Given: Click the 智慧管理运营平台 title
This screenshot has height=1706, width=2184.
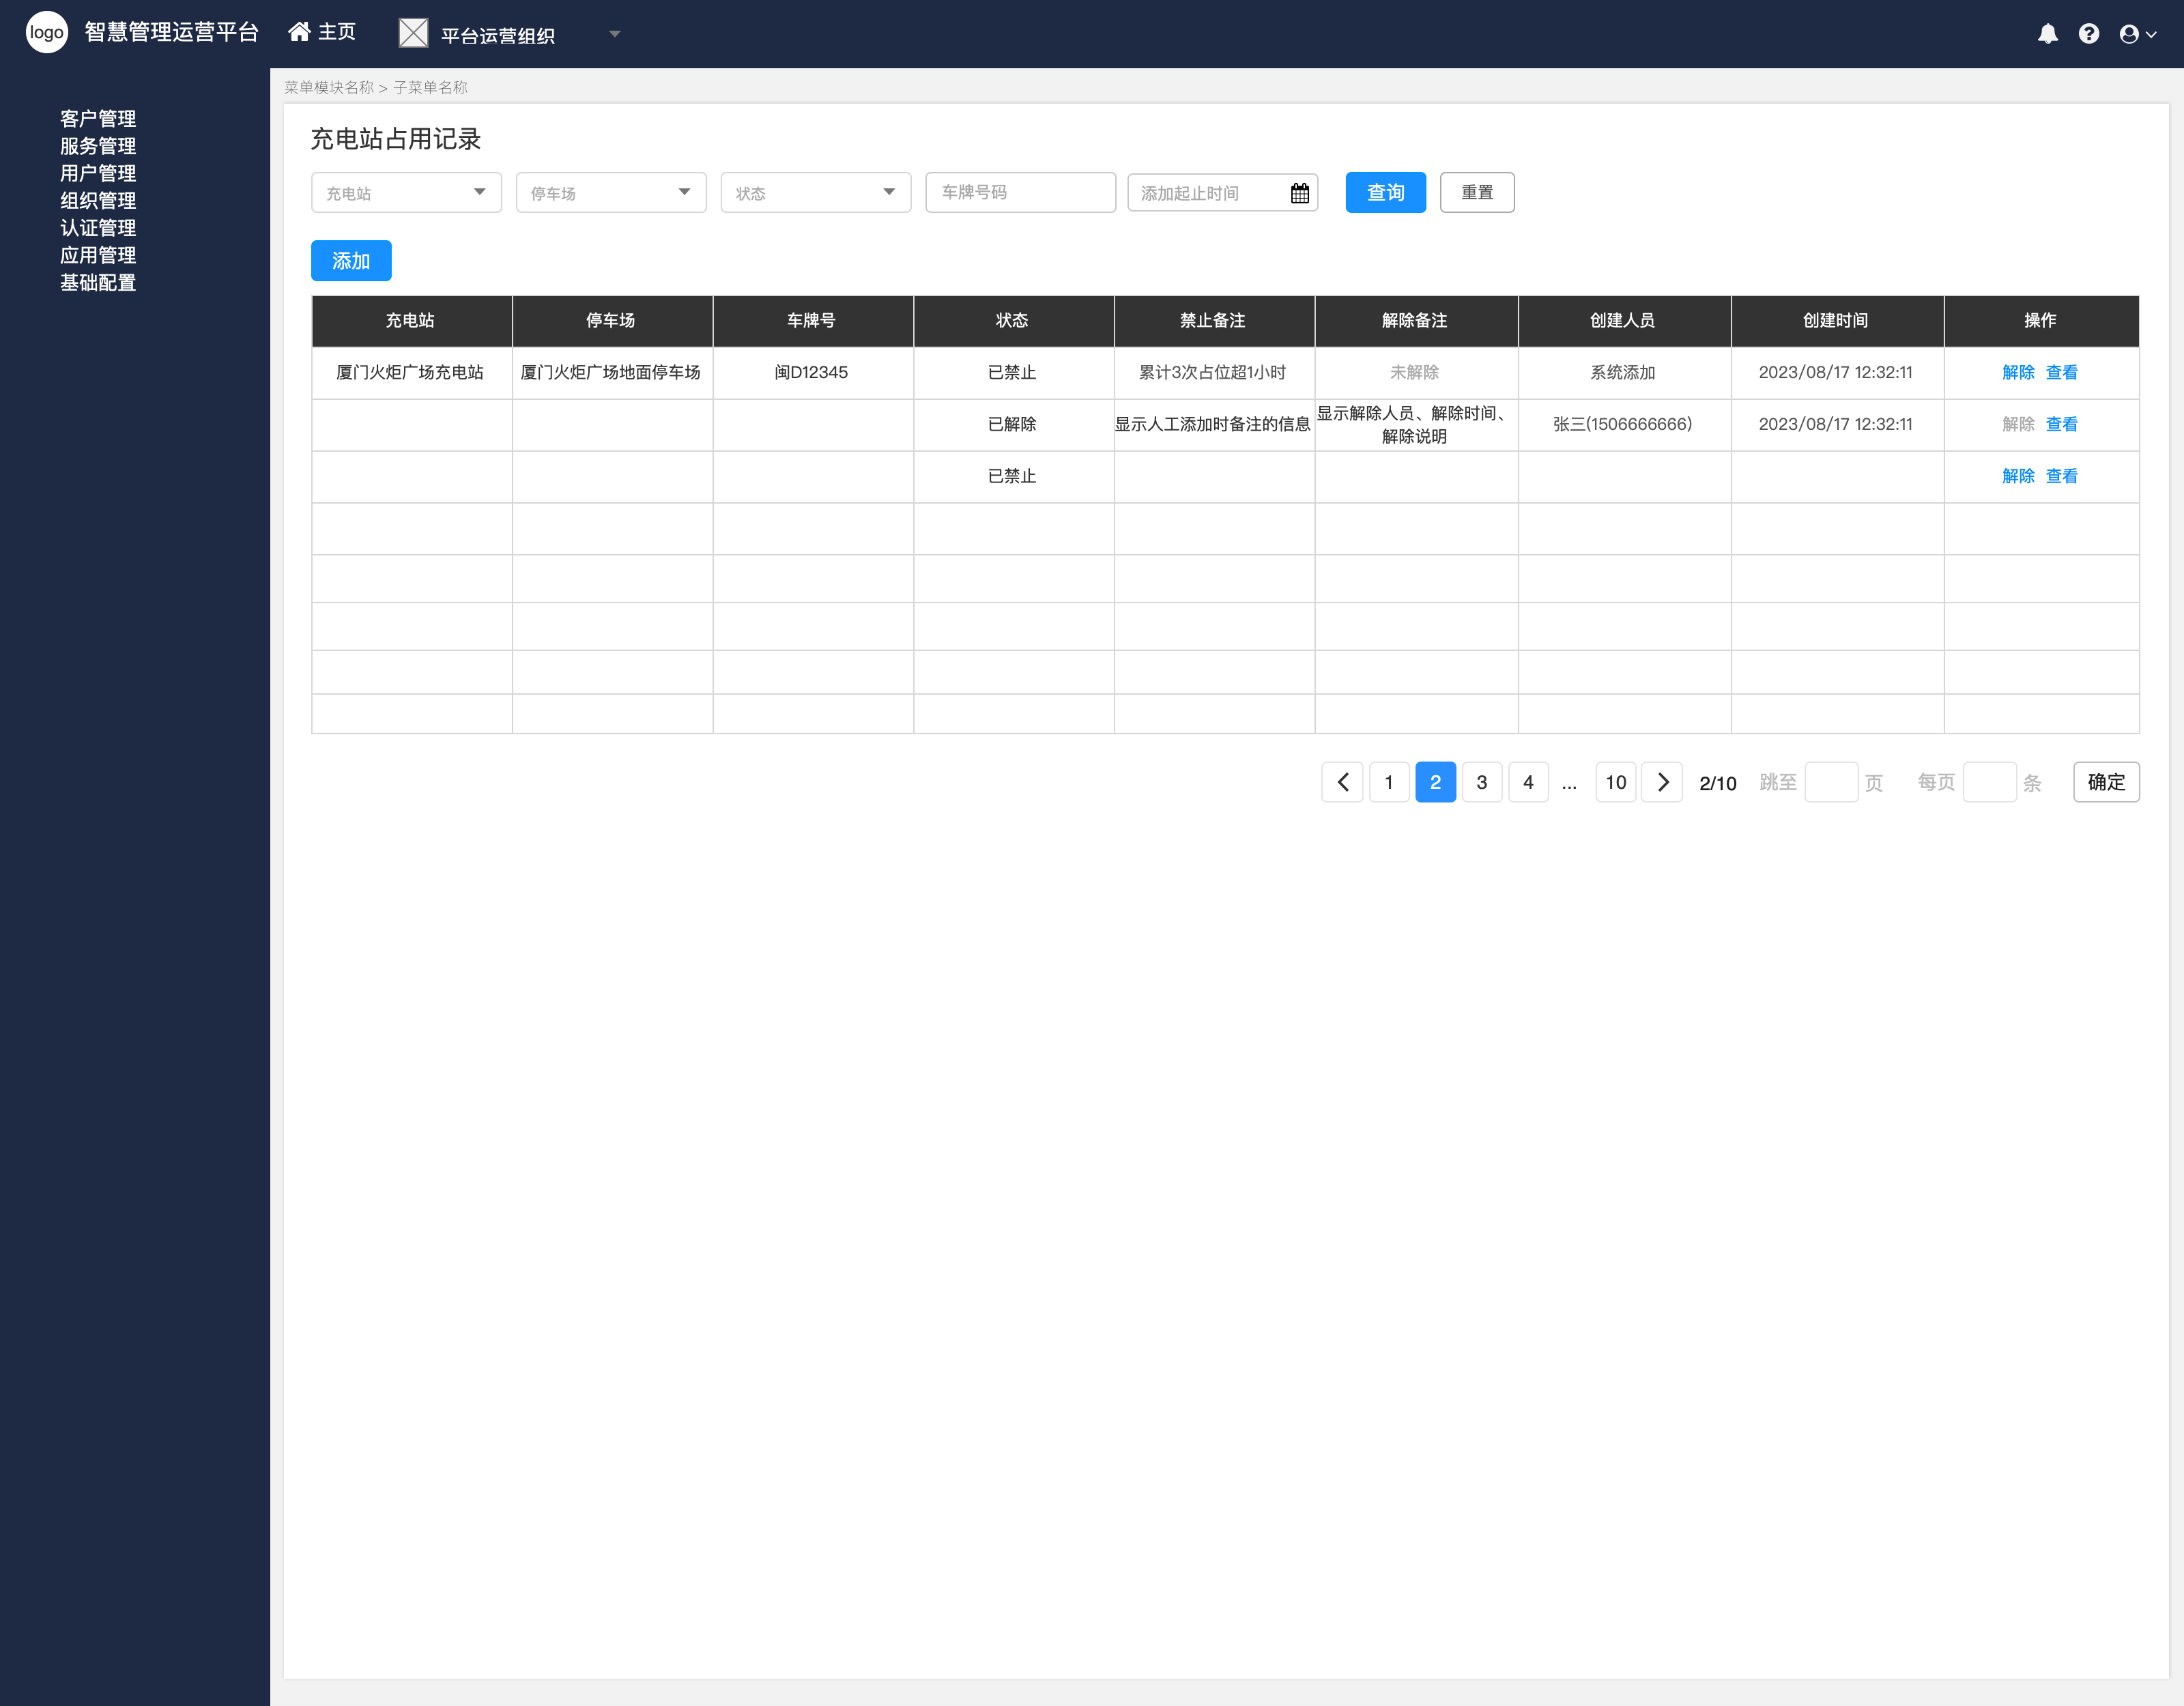Looking at the screenshot, I should (172, 33).
